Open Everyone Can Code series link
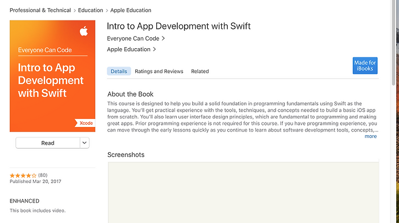 133,38
